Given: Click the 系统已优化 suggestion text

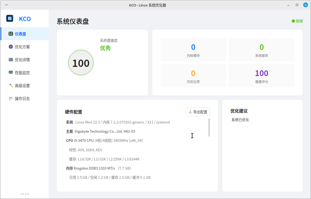Looking at the screenshot, I should click(240, 120).
